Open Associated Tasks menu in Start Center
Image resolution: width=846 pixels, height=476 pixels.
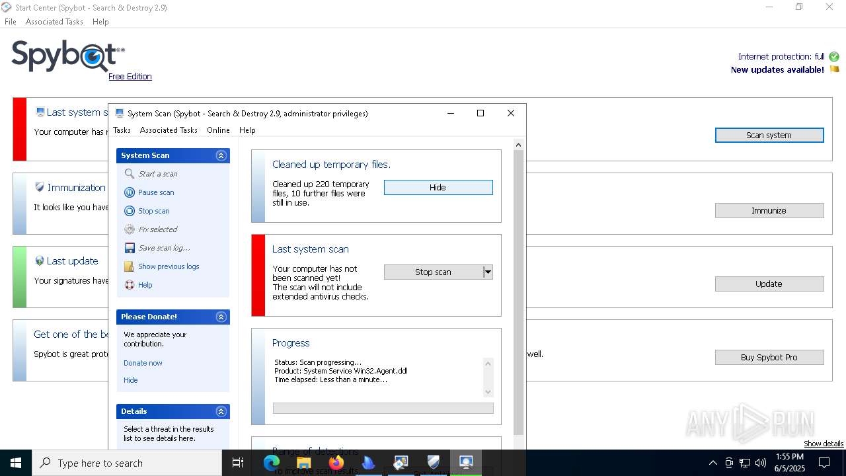coord(54,22)
